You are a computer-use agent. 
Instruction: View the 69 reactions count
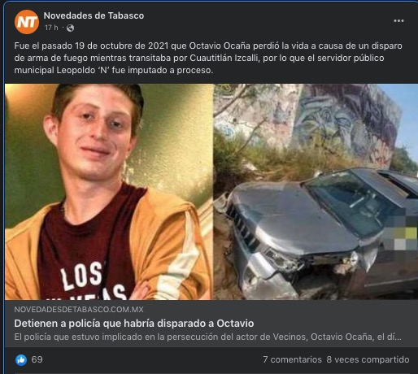37,359
